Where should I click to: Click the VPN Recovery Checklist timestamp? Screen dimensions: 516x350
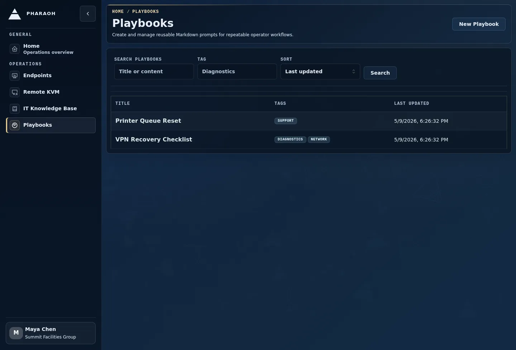(421, 140)
